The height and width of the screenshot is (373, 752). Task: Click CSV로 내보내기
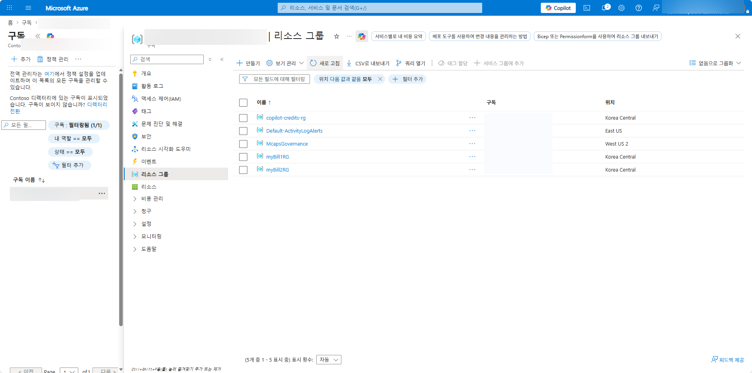(x=368, y=63)
